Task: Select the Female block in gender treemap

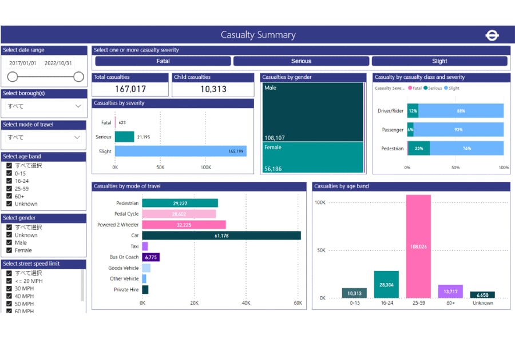Action: pos(313,157)
